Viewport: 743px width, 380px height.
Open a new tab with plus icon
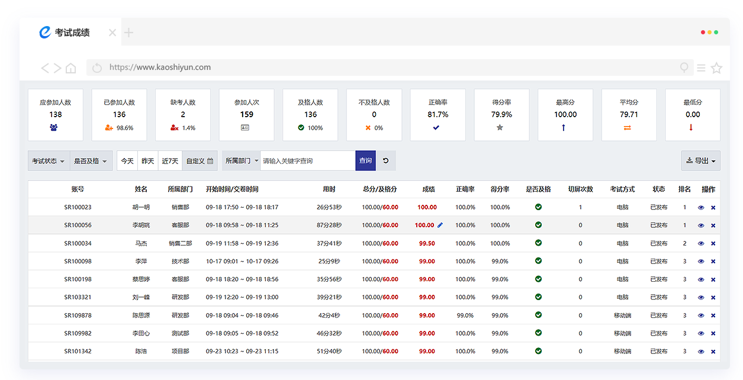coord(128,33)
